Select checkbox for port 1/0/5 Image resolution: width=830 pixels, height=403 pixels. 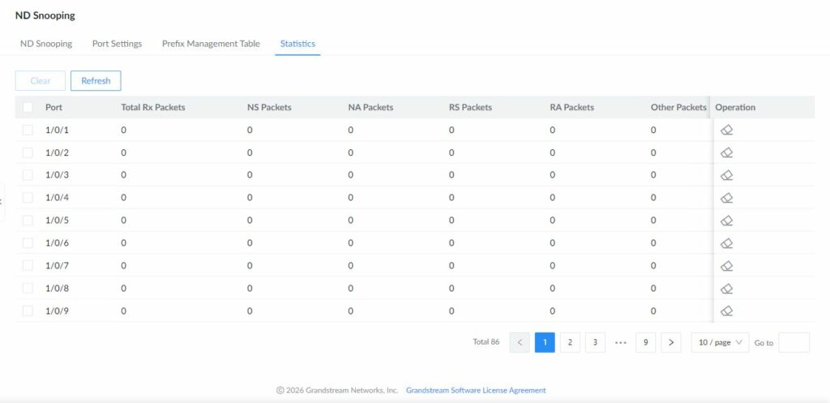coord(28,221)
